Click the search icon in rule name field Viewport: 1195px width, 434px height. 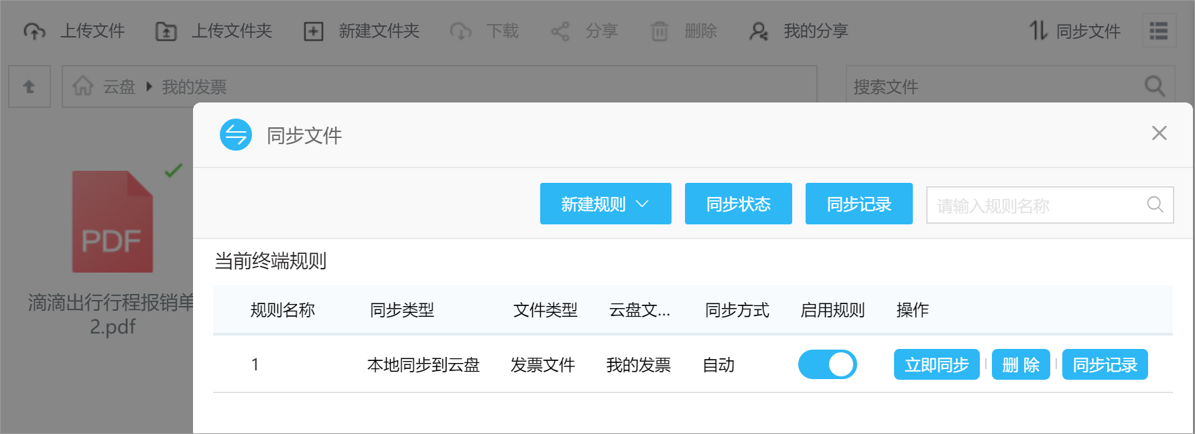pyautogui.click(x=1155, y=205)
